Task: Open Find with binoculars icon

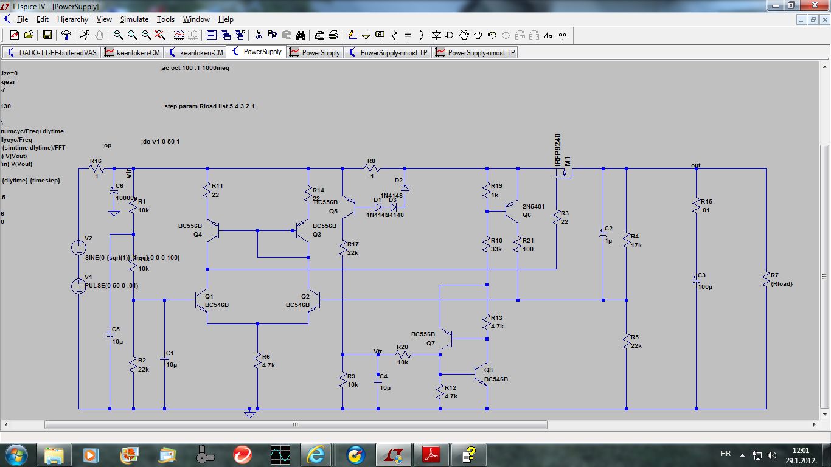Action: point(301,35)
